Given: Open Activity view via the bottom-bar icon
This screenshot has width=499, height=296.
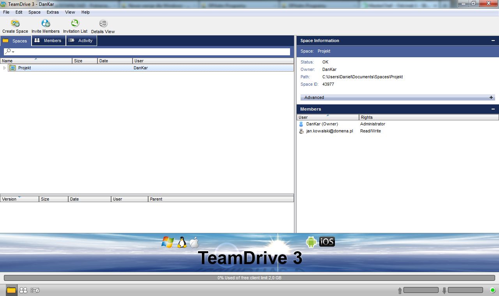Looking at the screenshot, I should [34, 290].
